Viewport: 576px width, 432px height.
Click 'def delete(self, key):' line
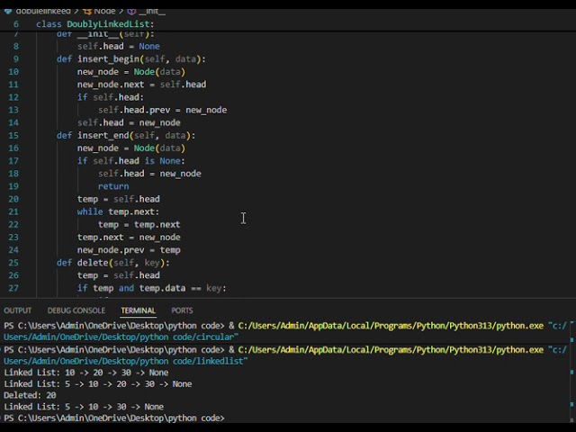point(113,263)
